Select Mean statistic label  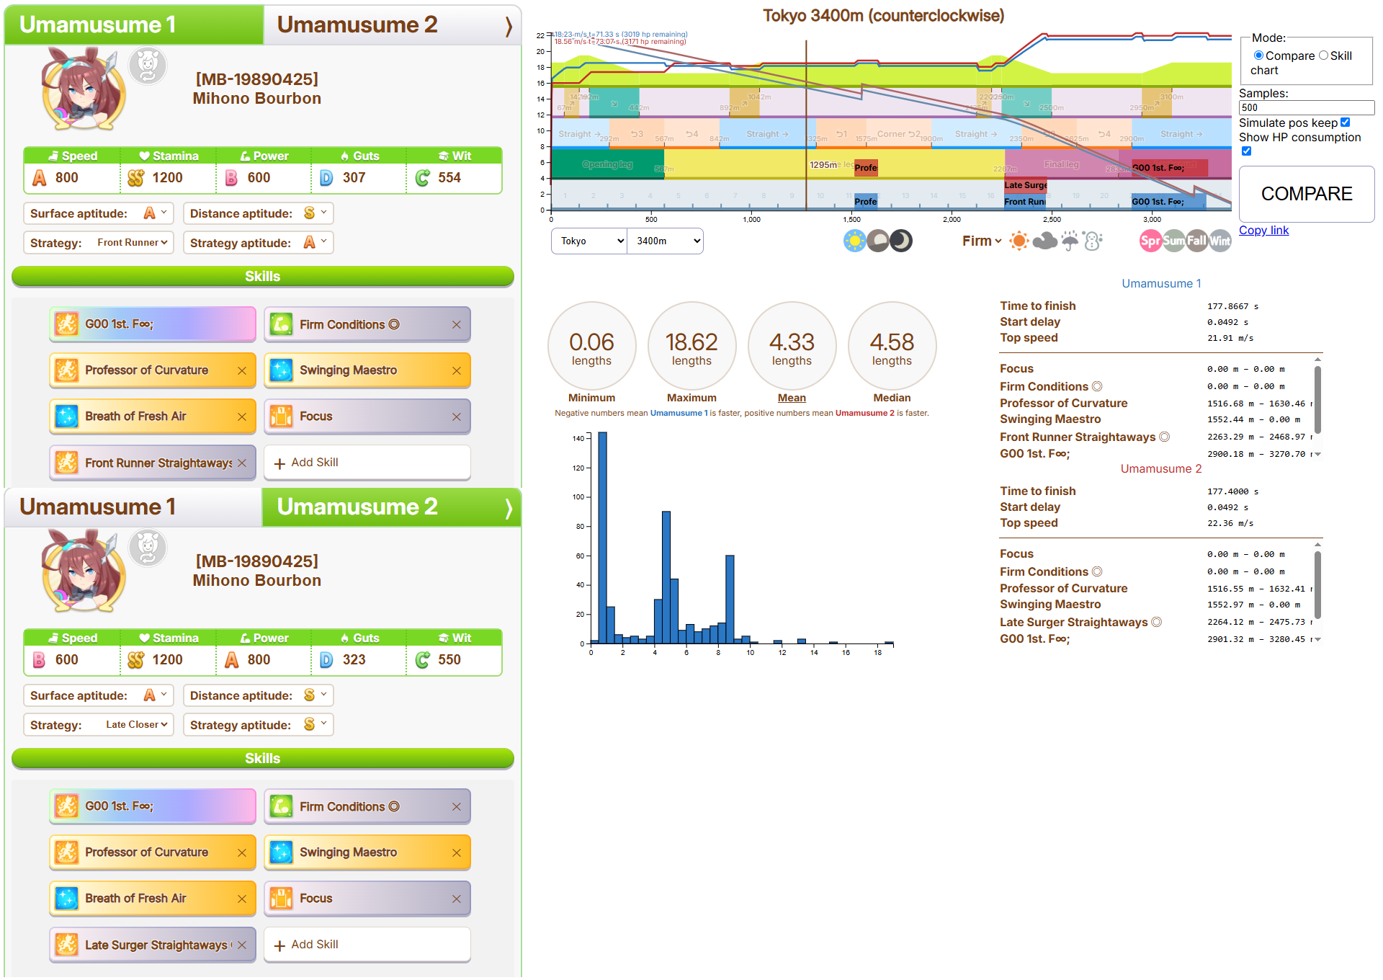pyautogui.click(x=792, y=398)
